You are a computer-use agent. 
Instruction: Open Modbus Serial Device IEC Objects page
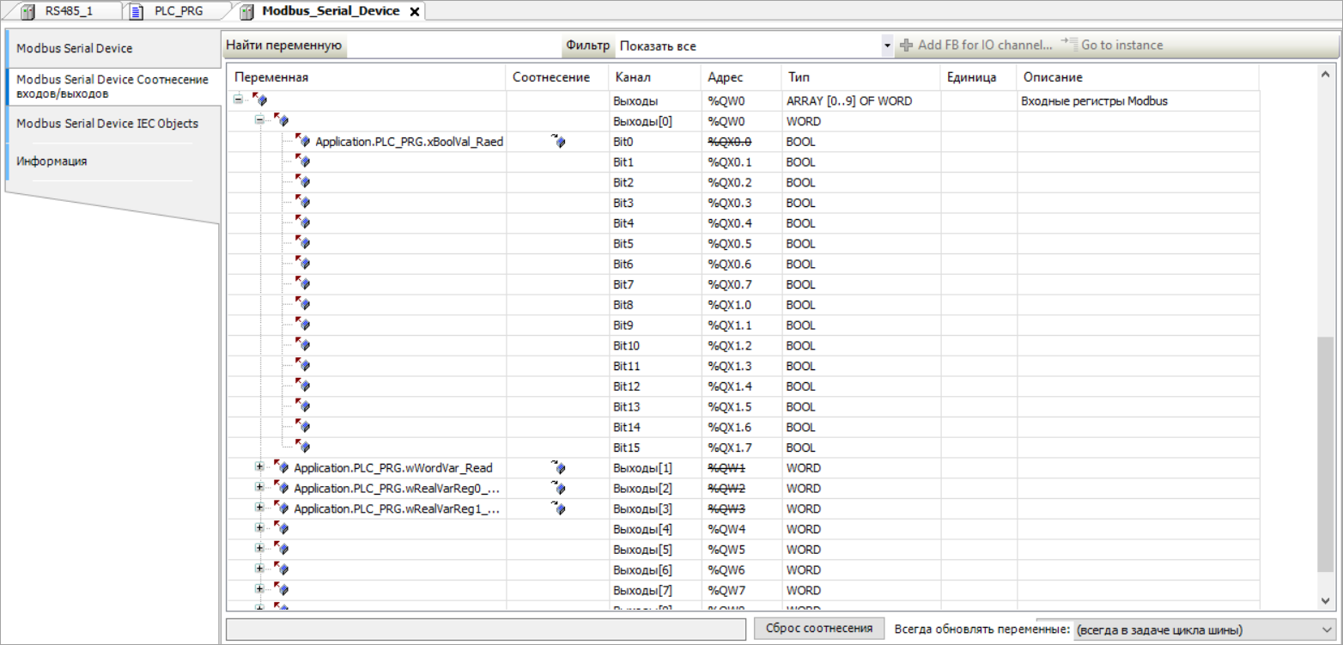click(107, 124)
